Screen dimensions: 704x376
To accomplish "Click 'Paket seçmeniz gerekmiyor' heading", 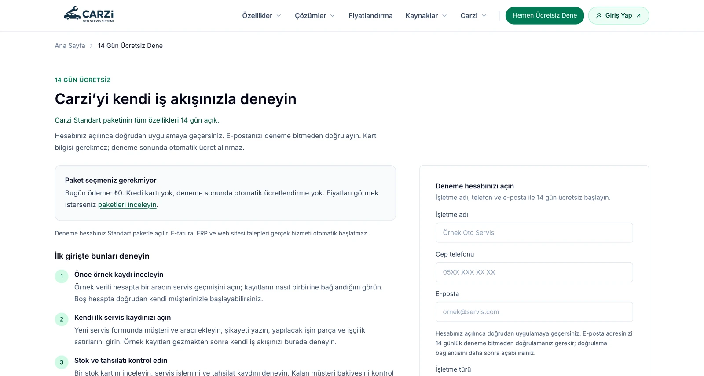I will [x=110, y=181].
